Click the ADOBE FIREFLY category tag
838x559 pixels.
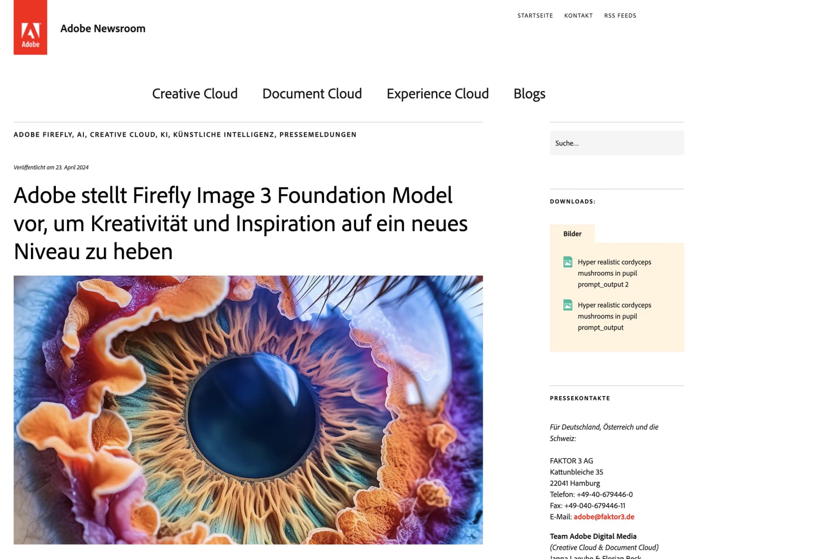[42, 135]
